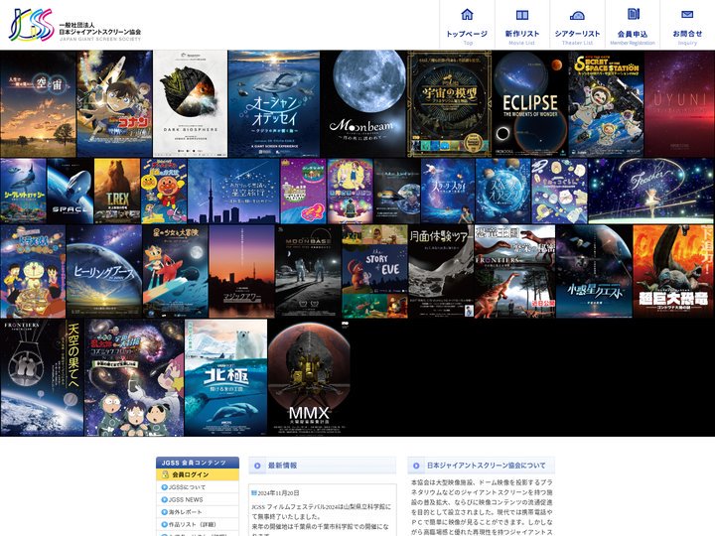
Task: Open the Secret of the Space Station poster
Action: click(606, 104)
